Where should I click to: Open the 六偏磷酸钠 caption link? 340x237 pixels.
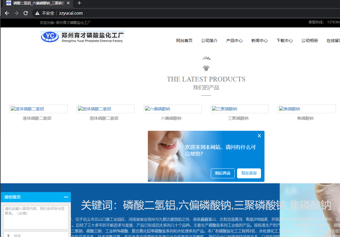[x=171, y=118]
